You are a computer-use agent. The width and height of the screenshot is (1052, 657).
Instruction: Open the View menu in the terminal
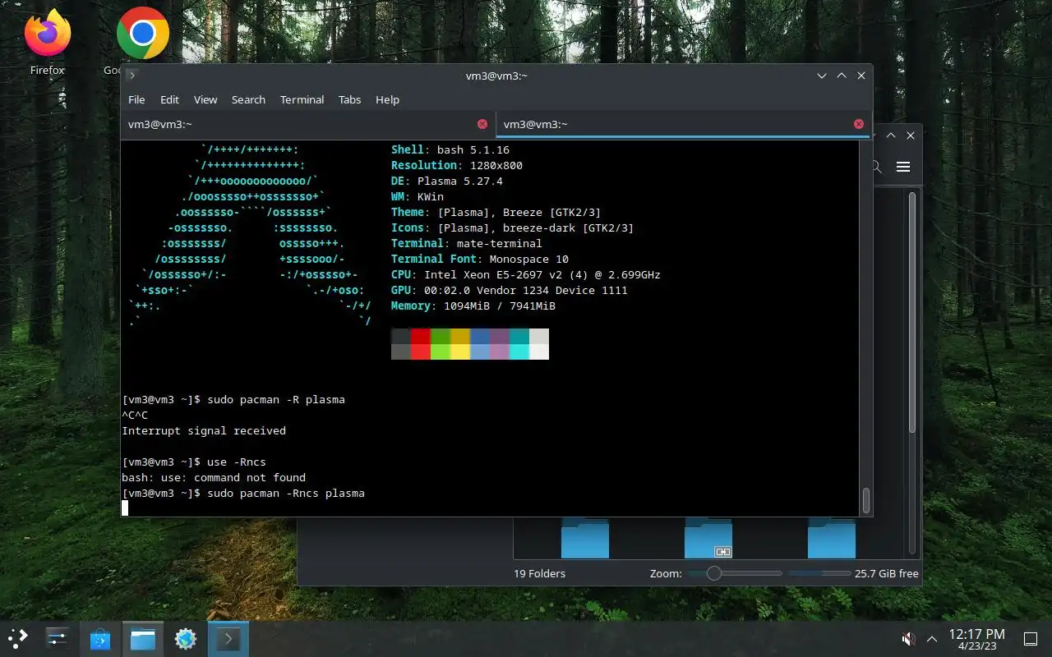205,99
